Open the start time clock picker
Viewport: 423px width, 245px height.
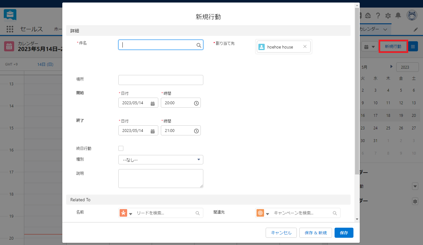[196, 103]
